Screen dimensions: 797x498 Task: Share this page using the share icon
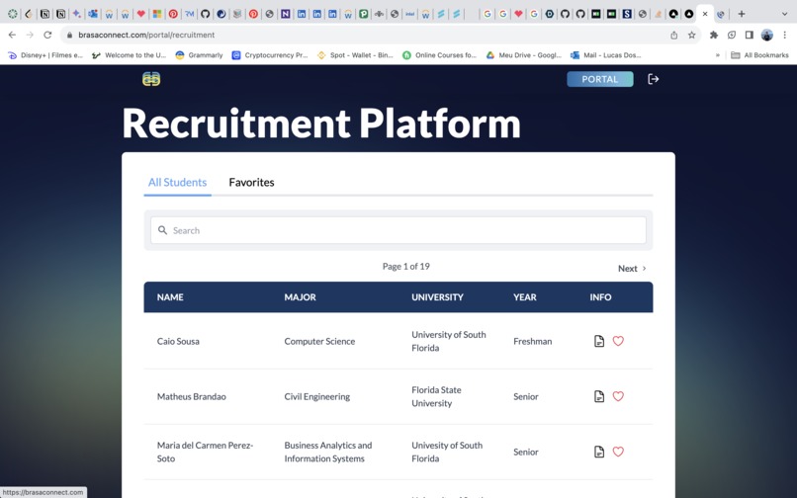tap(674, 35)
